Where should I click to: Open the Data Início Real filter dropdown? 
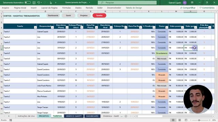click(111, 27)
